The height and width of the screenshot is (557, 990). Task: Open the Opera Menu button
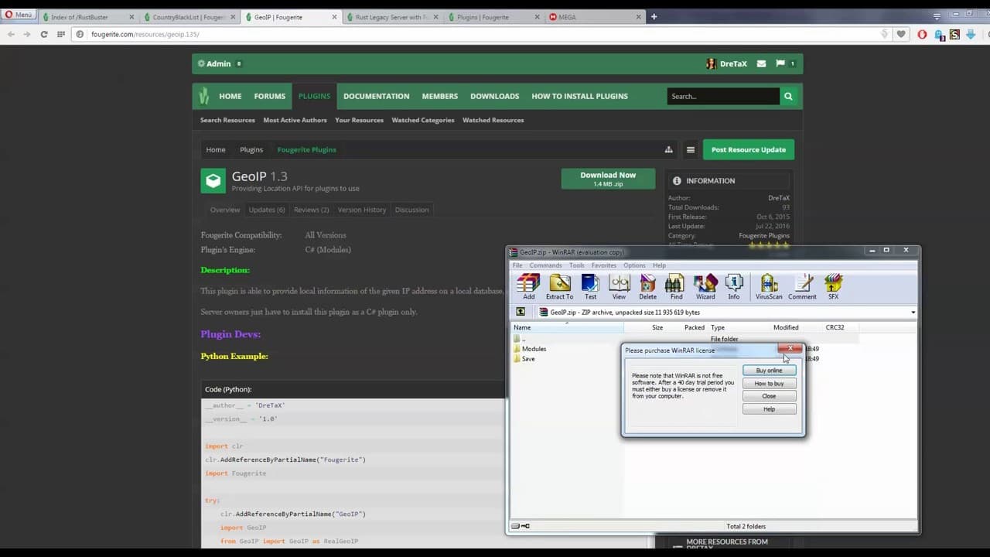pyautogui.click(x=19, y=15)
